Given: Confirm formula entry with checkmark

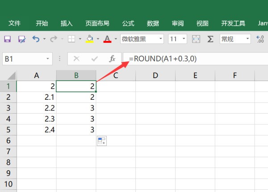Looking at the screenshot, I should click(95, 59).
